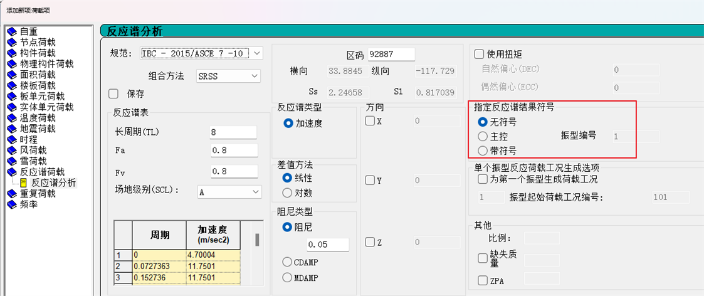704x296 pixels.
Task: Click the 自重 load icon in tree
Action: pyautogui.click(x=12, y=31)
